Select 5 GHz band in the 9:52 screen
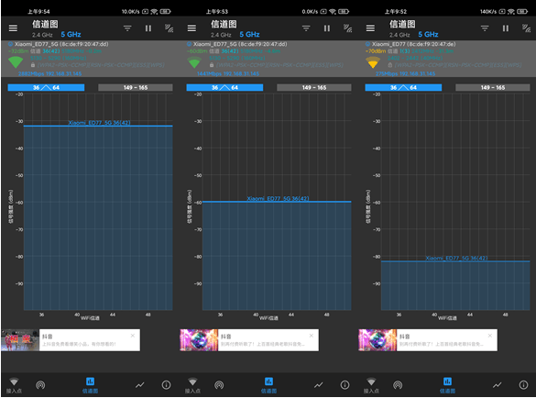This screenshot has width=536, height=398. pos(428,35)
